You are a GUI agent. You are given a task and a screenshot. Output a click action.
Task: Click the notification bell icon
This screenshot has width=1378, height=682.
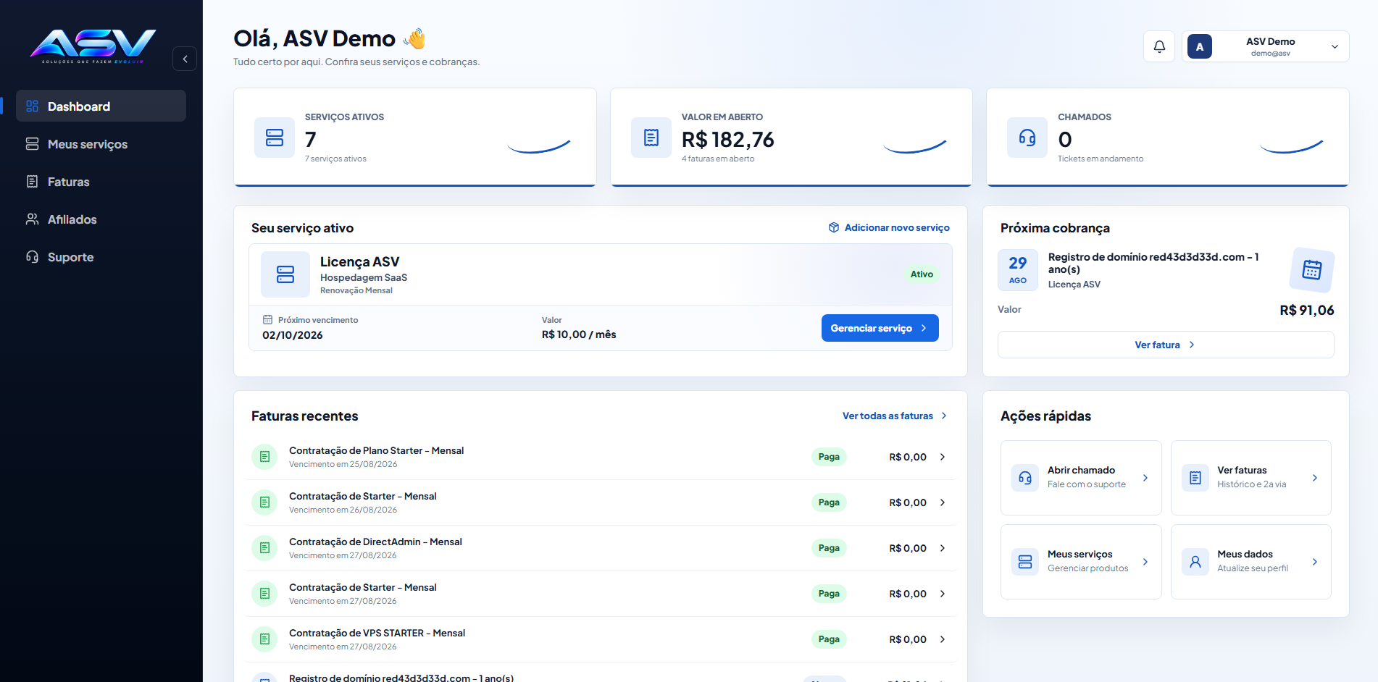tap(1159, 46)
